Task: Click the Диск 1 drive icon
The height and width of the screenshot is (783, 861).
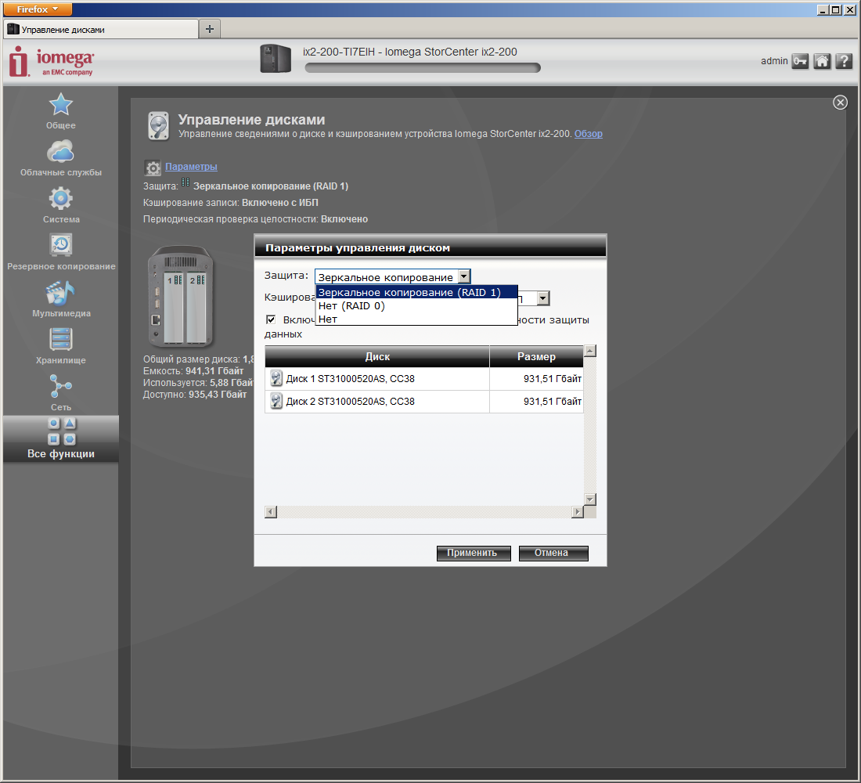Action: click(276, 378)
